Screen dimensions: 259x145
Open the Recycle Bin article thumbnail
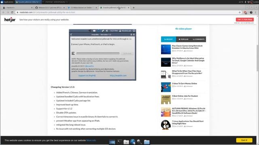166,75
